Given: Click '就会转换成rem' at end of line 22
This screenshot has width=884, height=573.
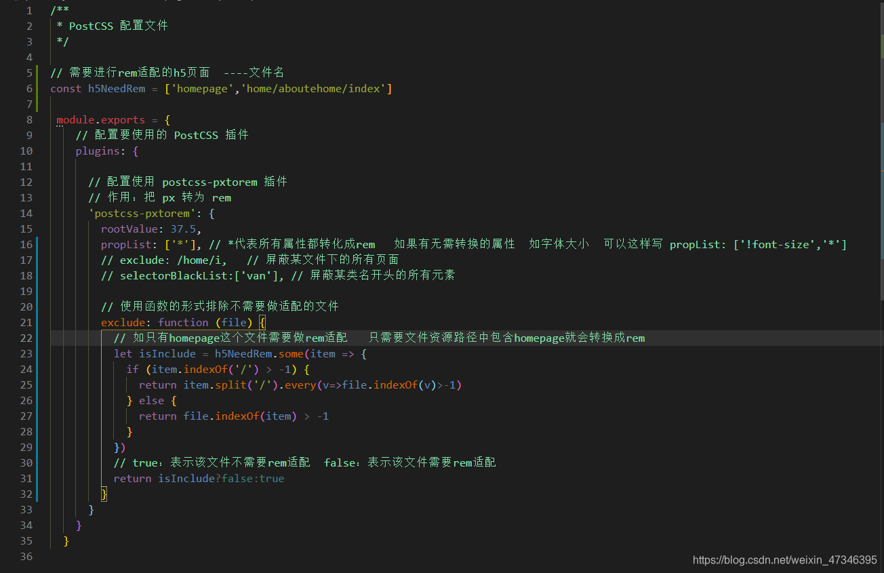Looking at the screenshot, I should pyautogui.click(x=605, y=338).
